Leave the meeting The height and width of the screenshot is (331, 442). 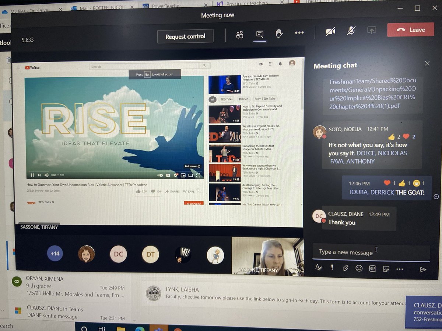[x=411, y=30]
